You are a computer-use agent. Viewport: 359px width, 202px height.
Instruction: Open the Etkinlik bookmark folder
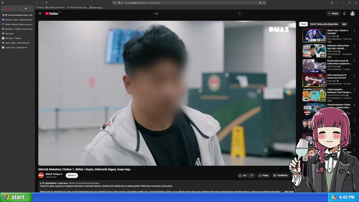tap(40, 8)
